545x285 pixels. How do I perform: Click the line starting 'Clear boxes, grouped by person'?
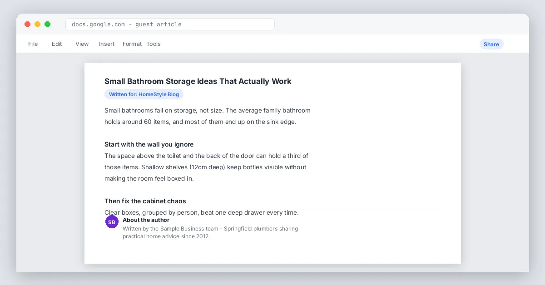[x=202, y=212]
